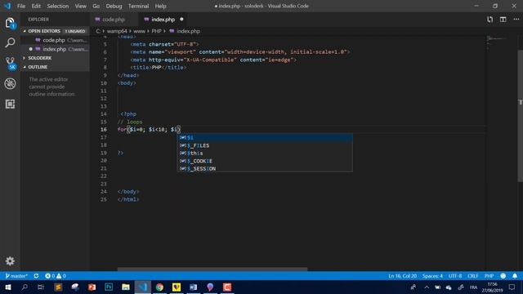Choose $this from the suggestion list
This screenshot has width=523, height=294.
tap(265, 153)
